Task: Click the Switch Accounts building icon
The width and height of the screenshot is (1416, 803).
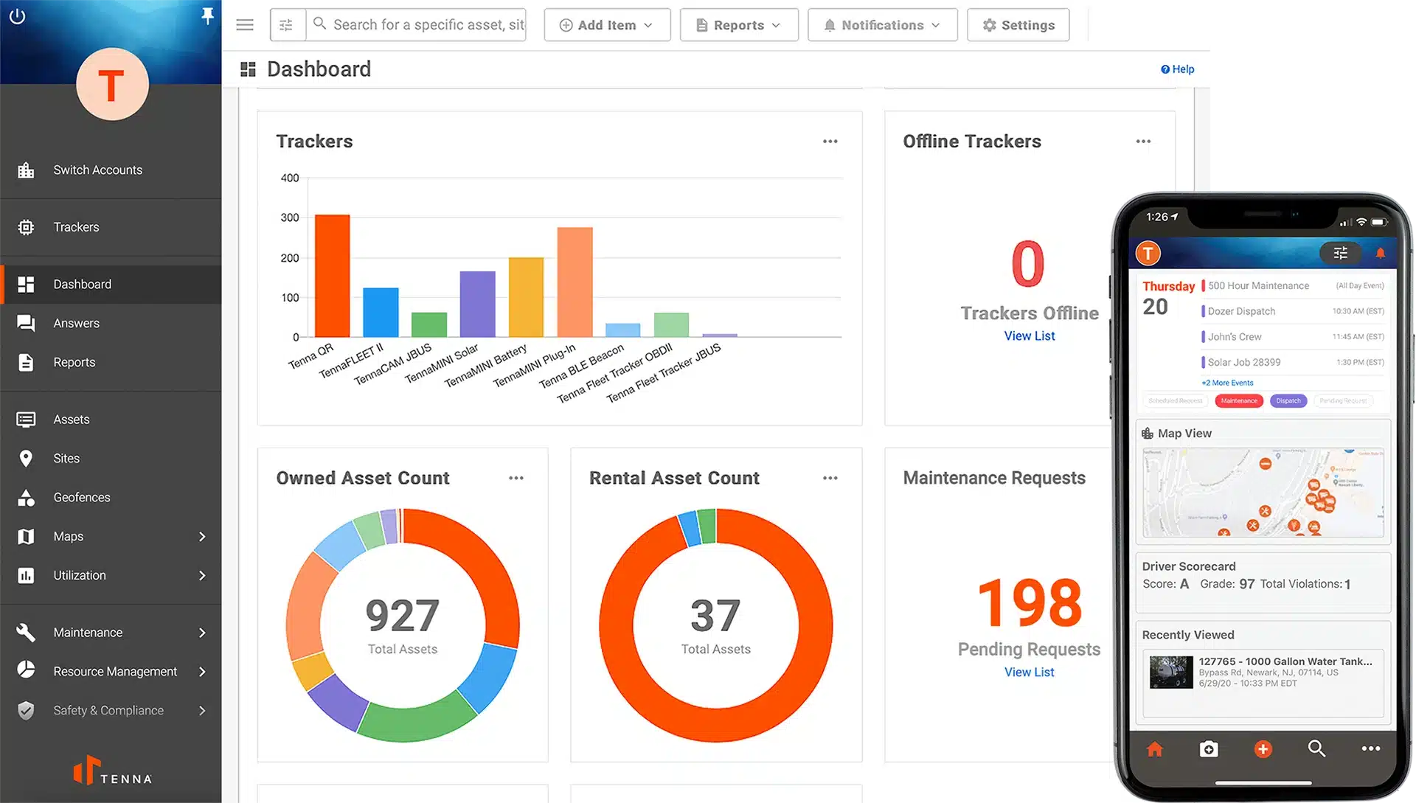Action: pyautogui.click(x=26, y=170)
